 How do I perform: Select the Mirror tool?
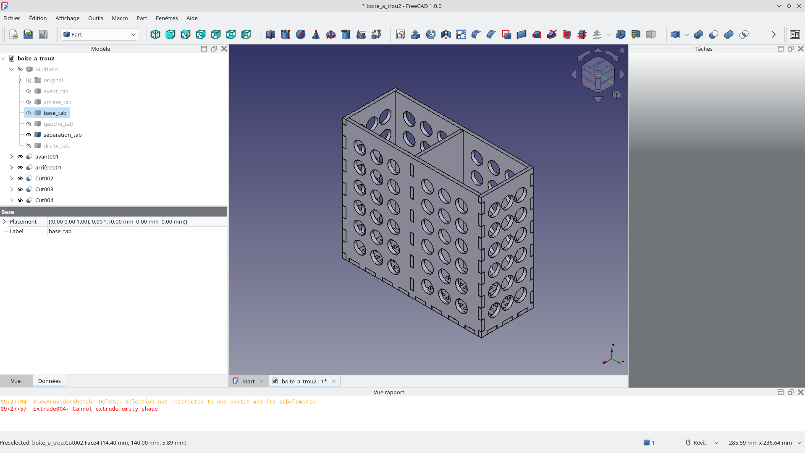coord(446,34)
